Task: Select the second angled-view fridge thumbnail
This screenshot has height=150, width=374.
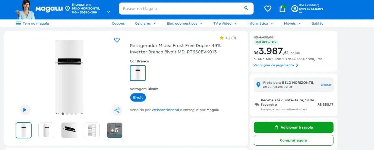Action: (x=46, y=130)
